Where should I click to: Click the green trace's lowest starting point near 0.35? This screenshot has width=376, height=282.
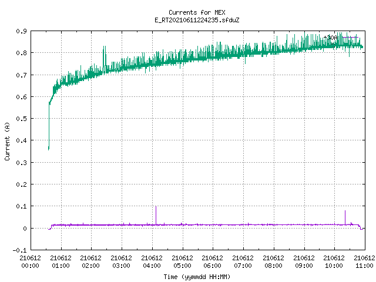pyautogui.click(x=49, y=149)
